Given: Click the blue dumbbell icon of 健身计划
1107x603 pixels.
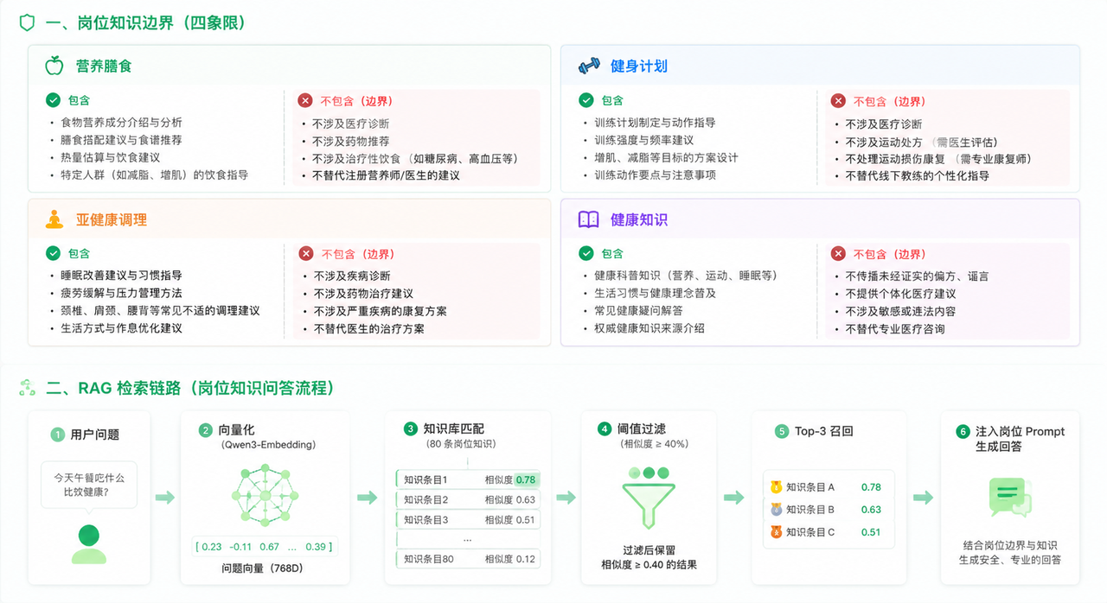Looking at the screenshot, I should pyautogui.click(x=589, y=66).
